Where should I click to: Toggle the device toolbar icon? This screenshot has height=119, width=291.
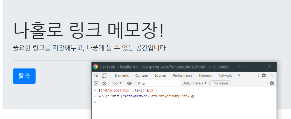point(104,75)
